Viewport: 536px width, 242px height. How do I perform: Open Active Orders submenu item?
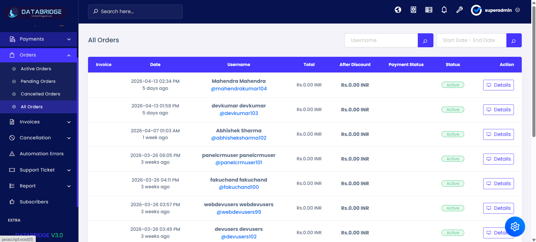(38, 69)
